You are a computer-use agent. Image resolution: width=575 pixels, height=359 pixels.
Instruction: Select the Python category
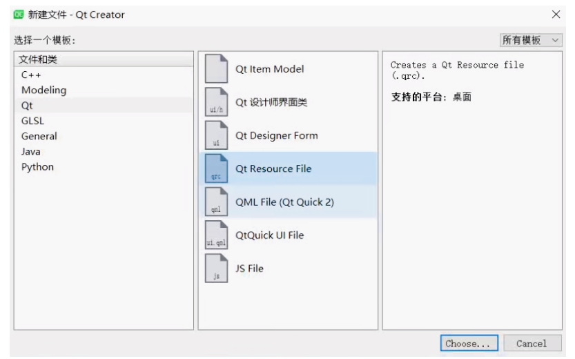tap(104, 167)
